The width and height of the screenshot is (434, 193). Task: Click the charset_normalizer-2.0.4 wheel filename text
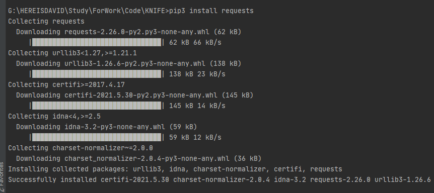point(147,158)
